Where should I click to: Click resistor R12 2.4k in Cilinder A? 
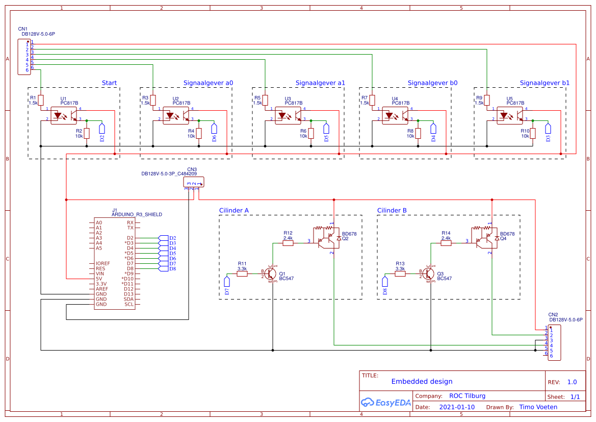pos(288,244)
